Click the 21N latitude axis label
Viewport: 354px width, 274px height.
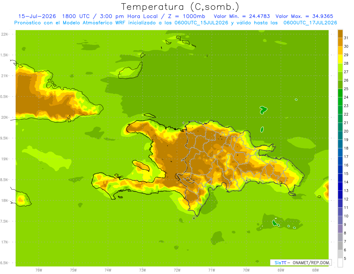[5, 76]
